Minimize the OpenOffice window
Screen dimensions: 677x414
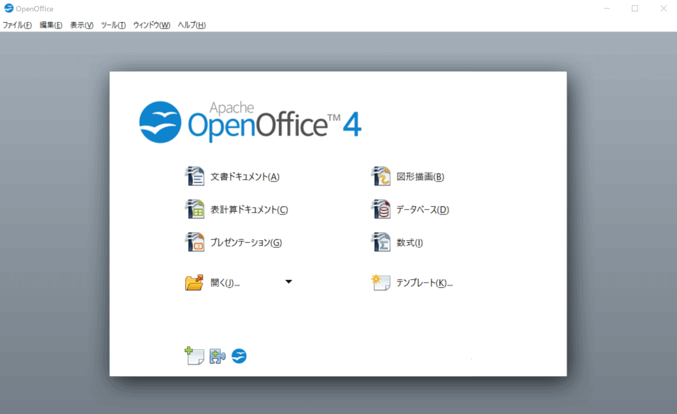click(606, 8)
